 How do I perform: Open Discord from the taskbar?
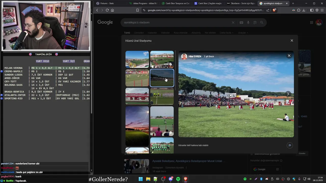[171, 179]
